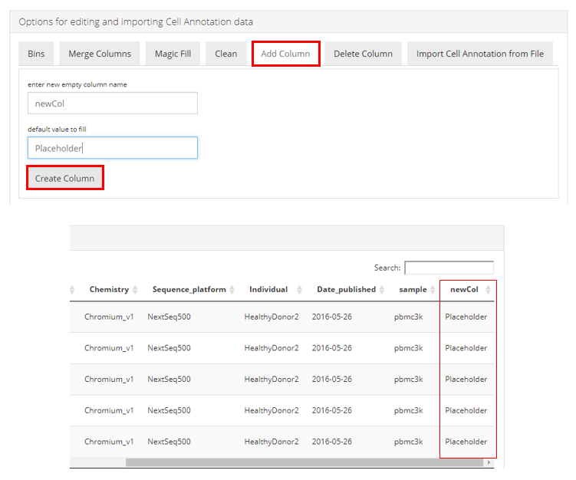Image resolution: width=576 pixels, height=480 pixels.
Task: Sort by Sequence_platform column sort arrows
Action: [x=232, y=290]
